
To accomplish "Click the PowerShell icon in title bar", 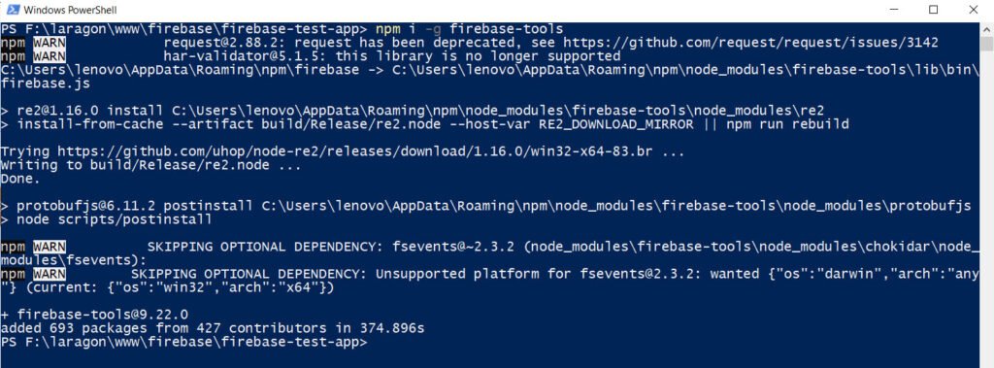I will pos(12,10).
